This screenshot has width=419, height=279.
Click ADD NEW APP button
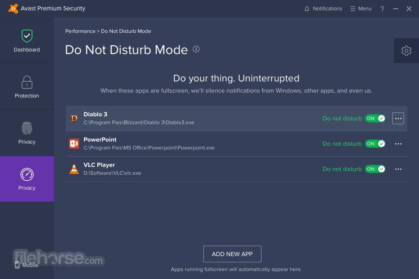pyautogui.click(x=232, y=254)
